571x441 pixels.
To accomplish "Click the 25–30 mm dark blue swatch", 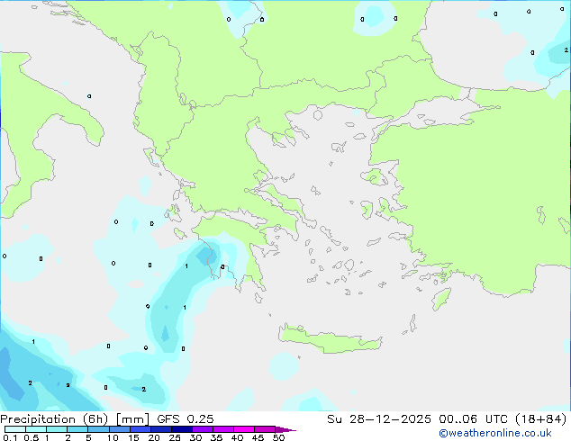I will [x=181, y=429].
